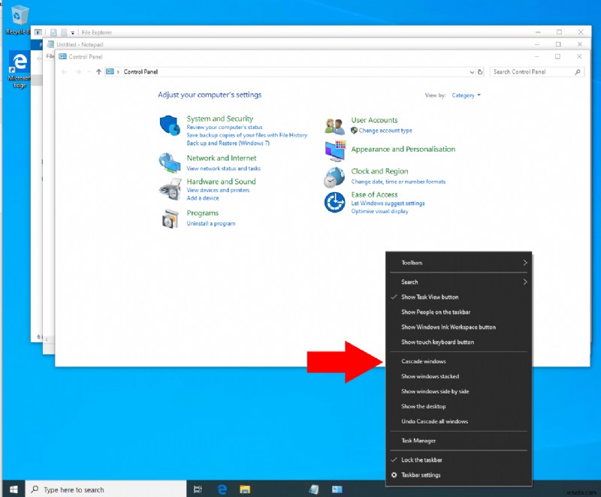Open Appearance and Personalisation

[402, 149]
